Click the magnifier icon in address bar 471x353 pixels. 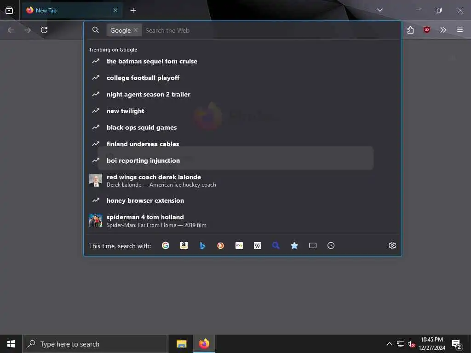point(96,30)
